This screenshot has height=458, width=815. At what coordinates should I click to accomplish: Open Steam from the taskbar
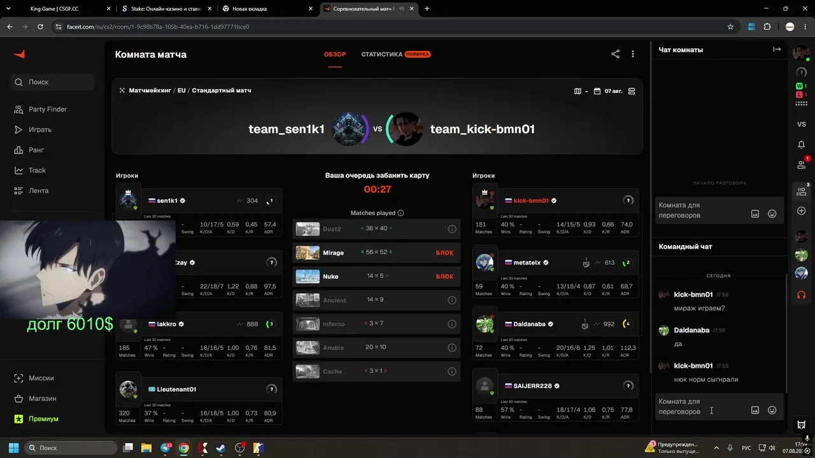click(x=221, y=448)
